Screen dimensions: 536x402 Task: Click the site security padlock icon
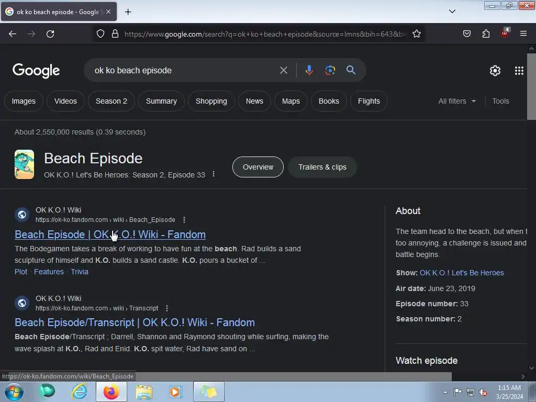coord(115,34)
